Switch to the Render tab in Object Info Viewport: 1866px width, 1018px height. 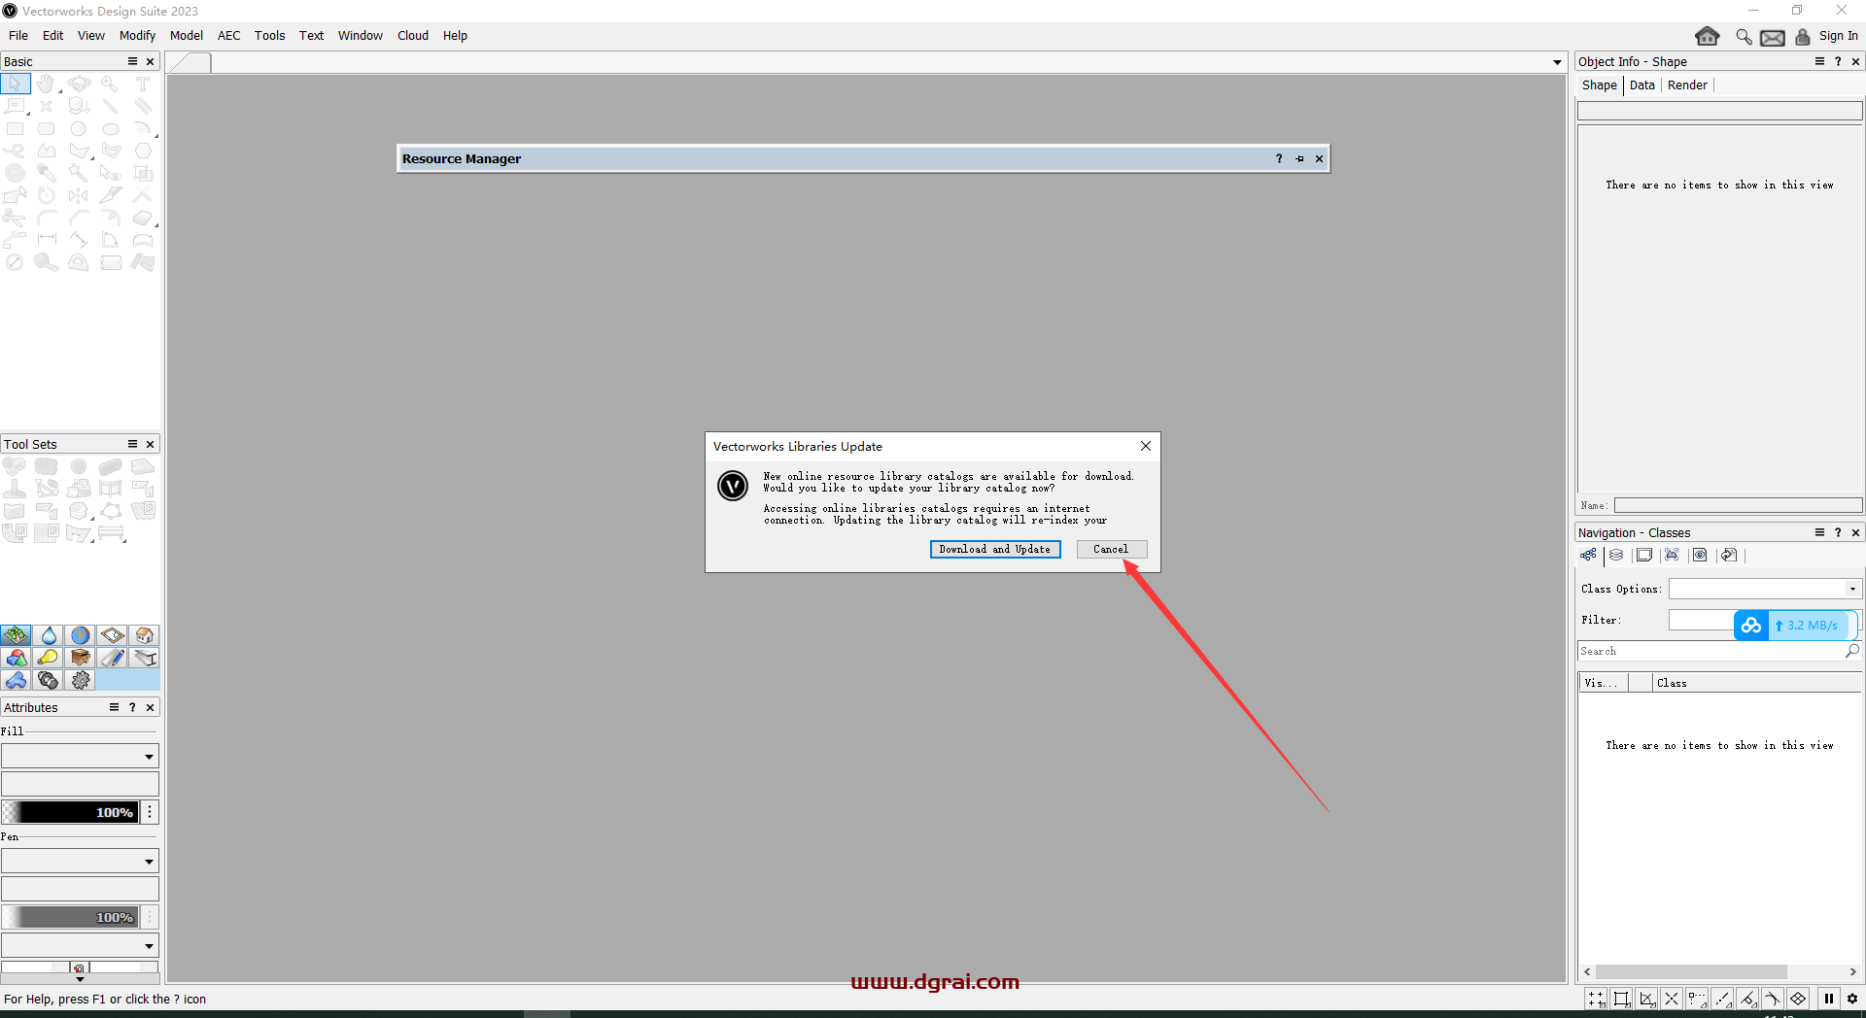coord(1687,85)
